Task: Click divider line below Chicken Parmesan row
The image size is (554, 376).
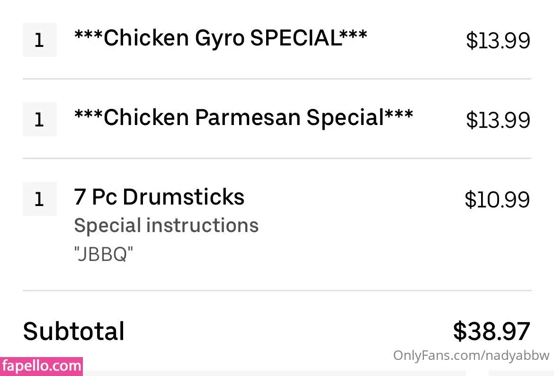Action: pyautogui.click(x=277, y=158)
